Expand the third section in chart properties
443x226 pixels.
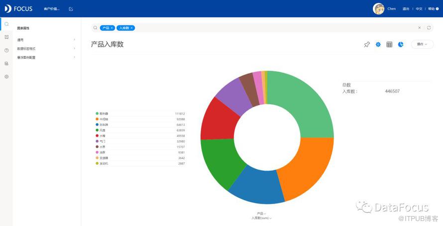click(x=46, y=57)
